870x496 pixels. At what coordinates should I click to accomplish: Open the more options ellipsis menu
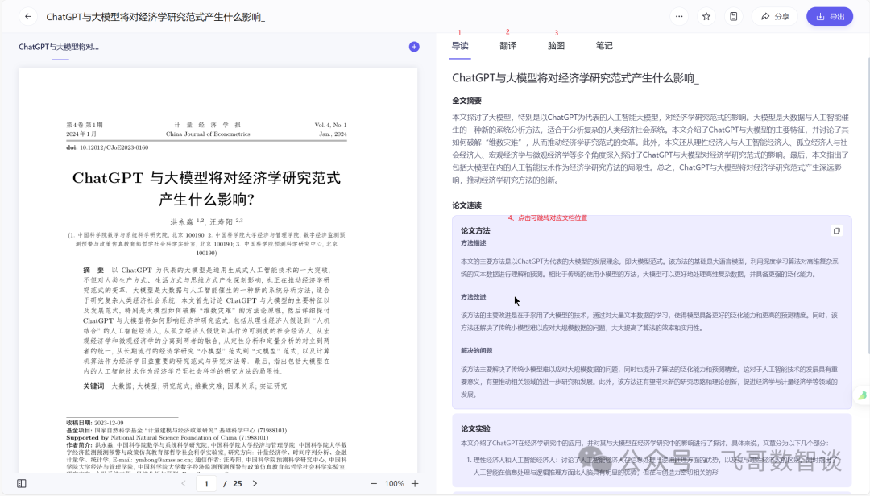pyautogui.click(x=679, y=17)
